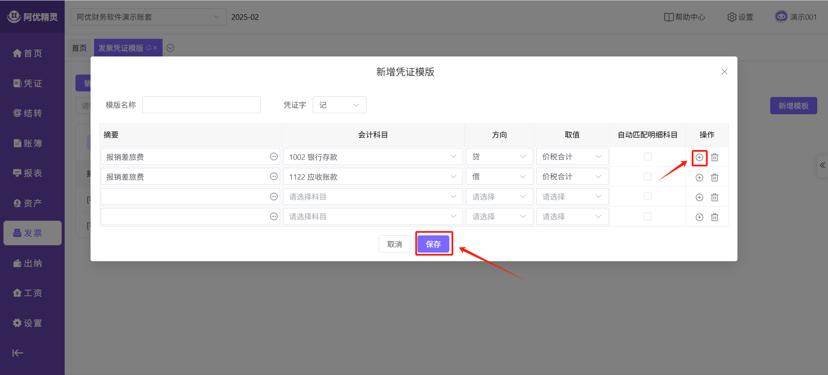The width and height of the screenshot is (828, 375).
Task: Open the 凭证字 dropdown showing 记
Action: (x=339, y=105)
